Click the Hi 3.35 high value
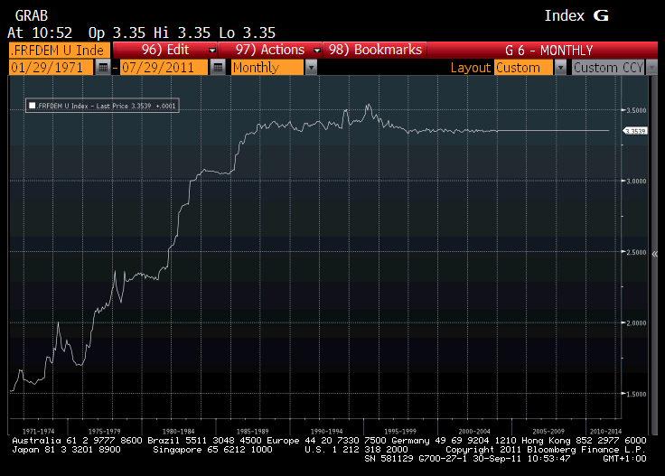The width and height of the screenshot is (665, 476). pyautogui.click(x=182, y=33)
